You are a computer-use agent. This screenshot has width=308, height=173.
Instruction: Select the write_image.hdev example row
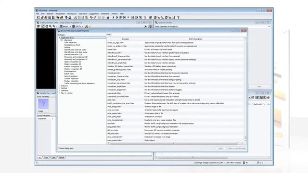coord(175,107)
